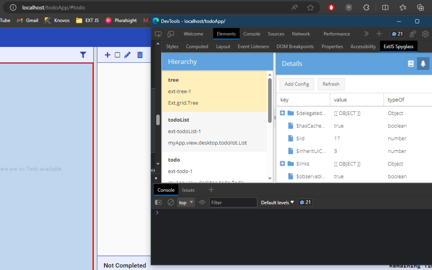The height and width of the screenshot is (270, 432).
Task: Toggle the live expression eye icon
Action: [x=202, y=202]
